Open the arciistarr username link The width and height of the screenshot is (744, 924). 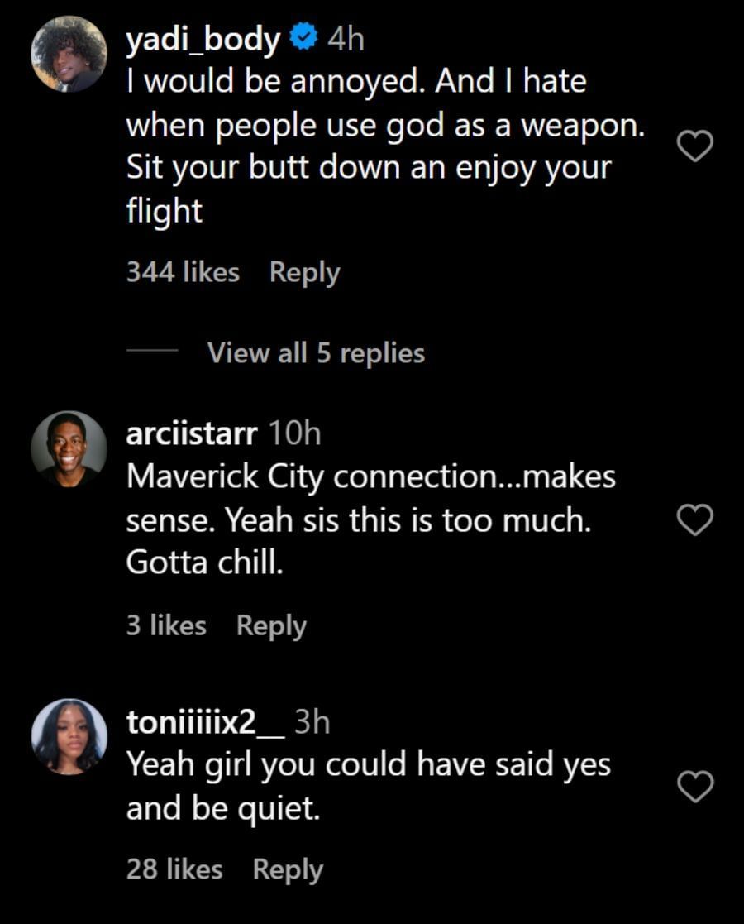point(192,433)
